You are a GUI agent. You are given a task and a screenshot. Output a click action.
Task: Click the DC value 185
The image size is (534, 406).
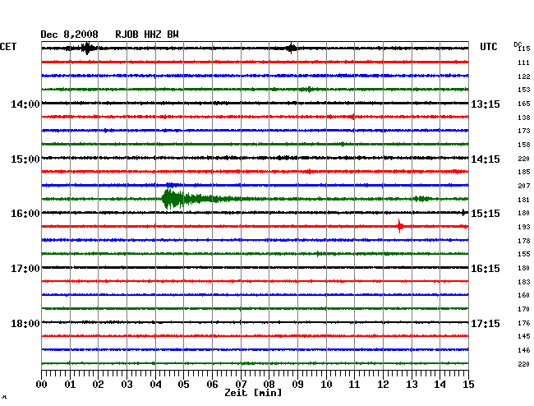(x=524, y=172)
